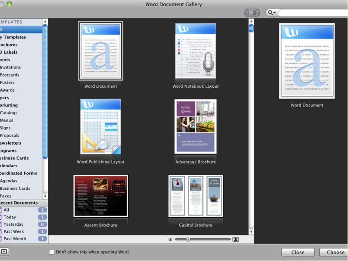The image size is (348, 261).
Task: Toggle the right preview pane button
Action: (252, 13)
